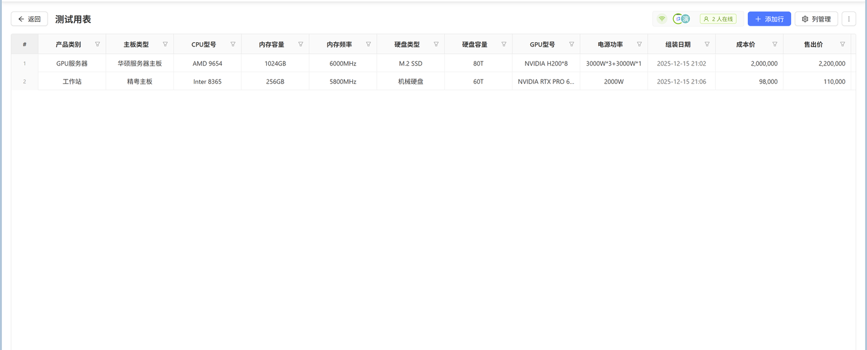
Task: Open the three-dot more options menu
Action: [x=849, y=19]
